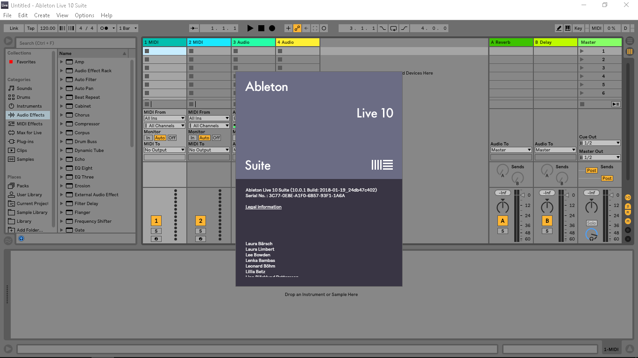Viewport: 638px width, 358px height.
Task: Open the Legal information link
Action: click(263, 207)
